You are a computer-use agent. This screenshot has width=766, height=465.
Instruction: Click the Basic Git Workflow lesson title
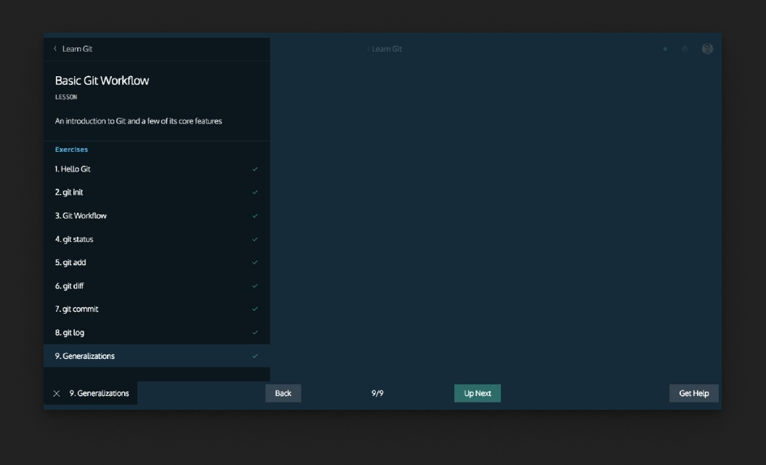102,81
